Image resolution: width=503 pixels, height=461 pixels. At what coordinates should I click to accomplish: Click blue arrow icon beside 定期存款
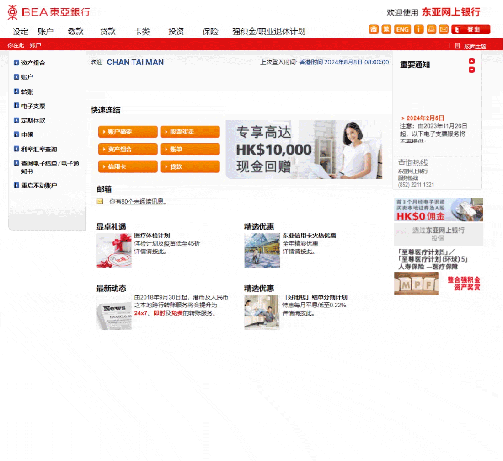(x=16, y=120)
